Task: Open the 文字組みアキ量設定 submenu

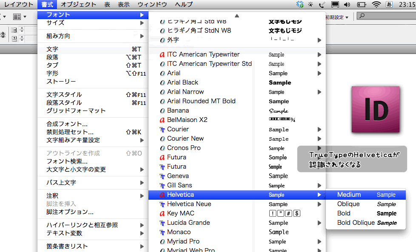Action: pyautogui.click(x=93, y=140)
